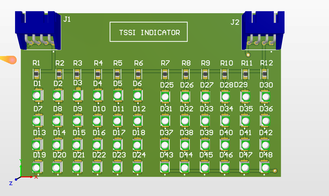Select resistor R5 component

pyautogui.click(x=117, y=74)
